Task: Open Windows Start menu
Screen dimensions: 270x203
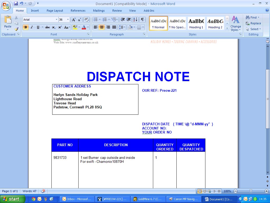Action: pos(12,199)
